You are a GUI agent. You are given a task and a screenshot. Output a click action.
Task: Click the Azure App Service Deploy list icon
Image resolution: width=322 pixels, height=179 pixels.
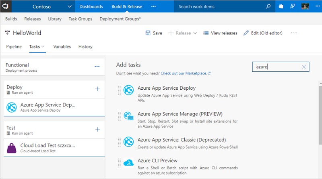[x=128, y=90]
